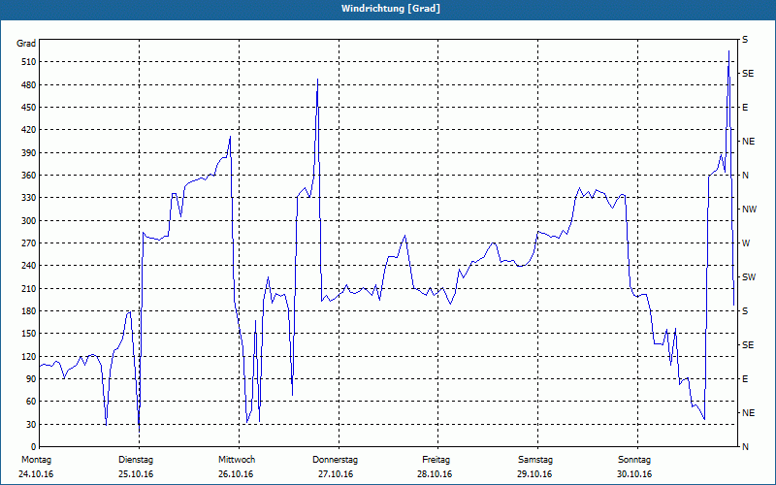Click the 270 y-axis tick label
This screenshot has height=485, width=776.
tap(28, 243)
